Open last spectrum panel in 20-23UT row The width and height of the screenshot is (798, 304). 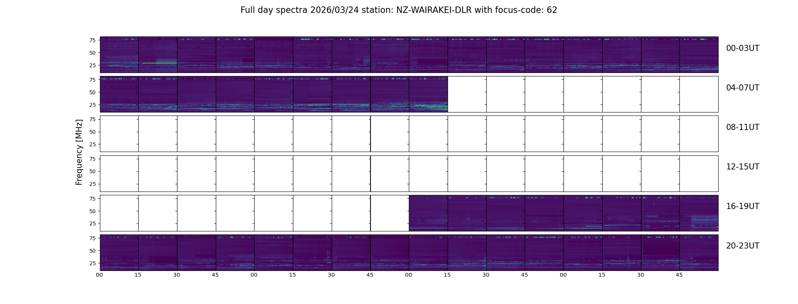point(699,252)
